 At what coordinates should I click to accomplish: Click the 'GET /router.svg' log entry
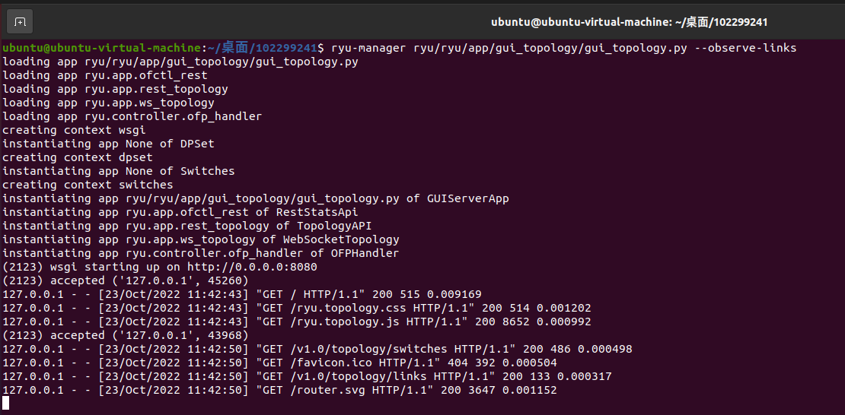[x=279, y=390]
